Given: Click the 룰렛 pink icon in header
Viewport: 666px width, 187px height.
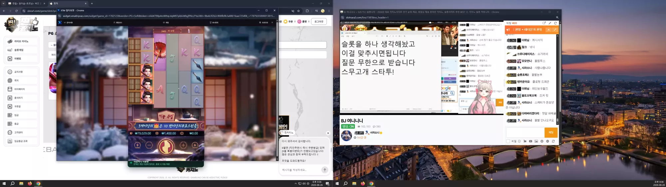Looking at the screenshot, I should 299,21.
